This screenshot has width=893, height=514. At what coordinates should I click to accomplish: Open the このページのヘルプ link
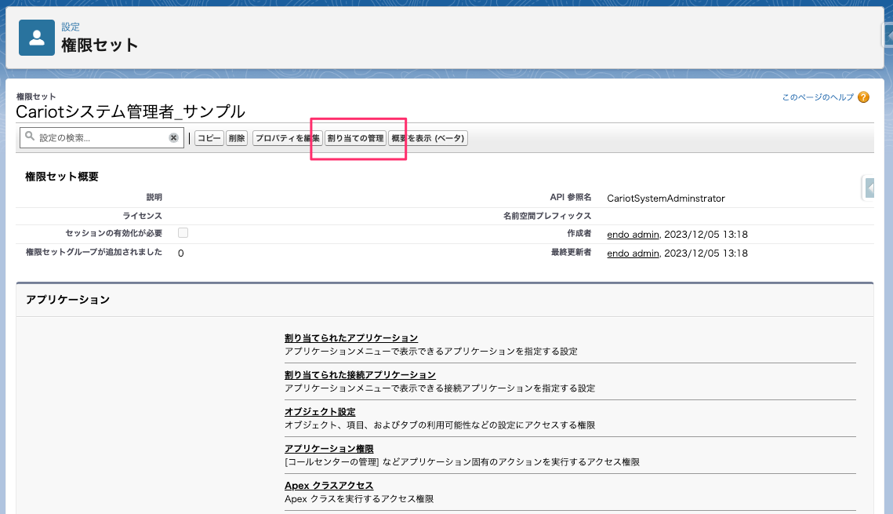pos(818,97)
